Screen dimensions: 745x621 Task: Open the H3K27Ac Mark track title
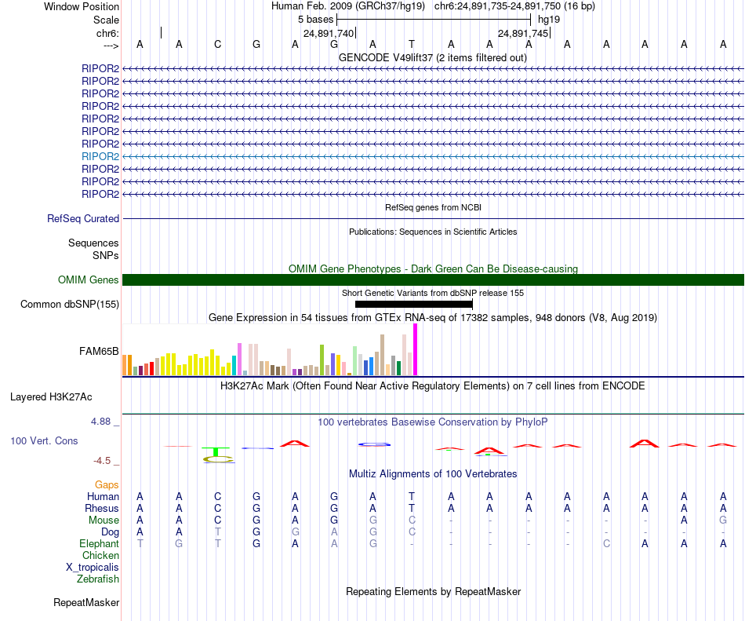(433, 385)
